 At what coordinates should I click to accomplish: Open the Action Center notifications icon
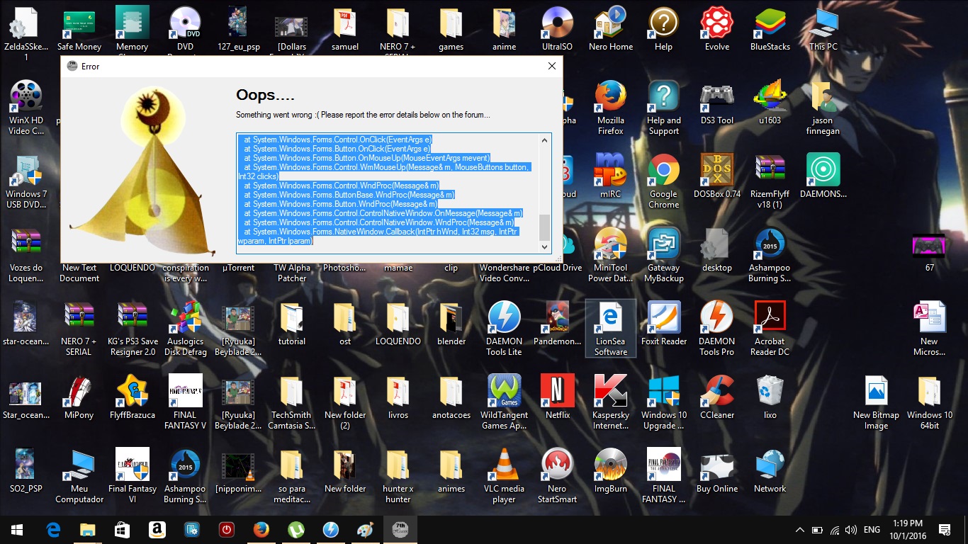[x=945, y=530]
